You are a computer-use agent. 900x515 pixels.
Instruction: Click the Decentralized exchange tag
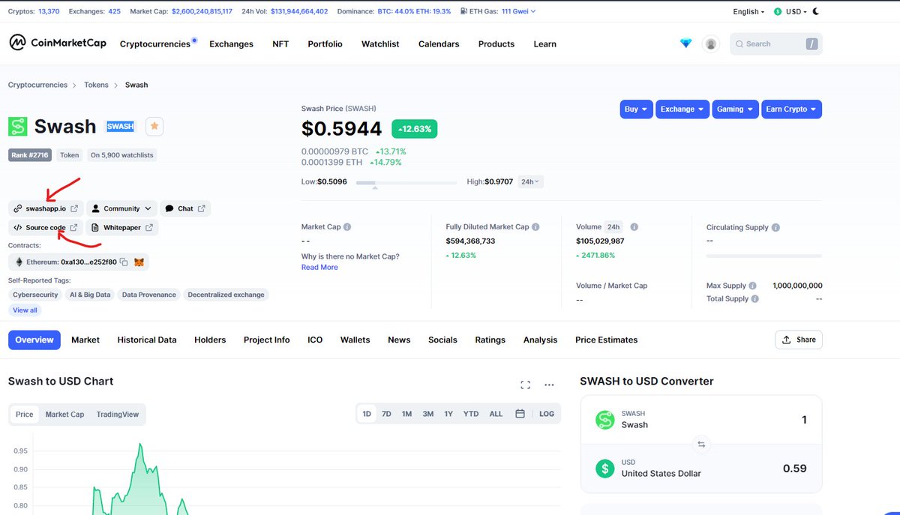226,295
